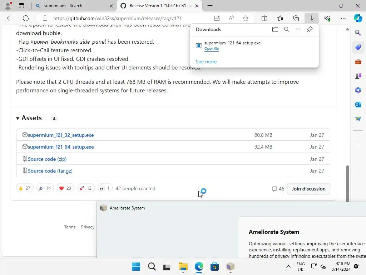Image resolution: width=366 pixels, height=275 pixels.
Task: Open the Edge profile icon
Action: [x=8, y=6]
